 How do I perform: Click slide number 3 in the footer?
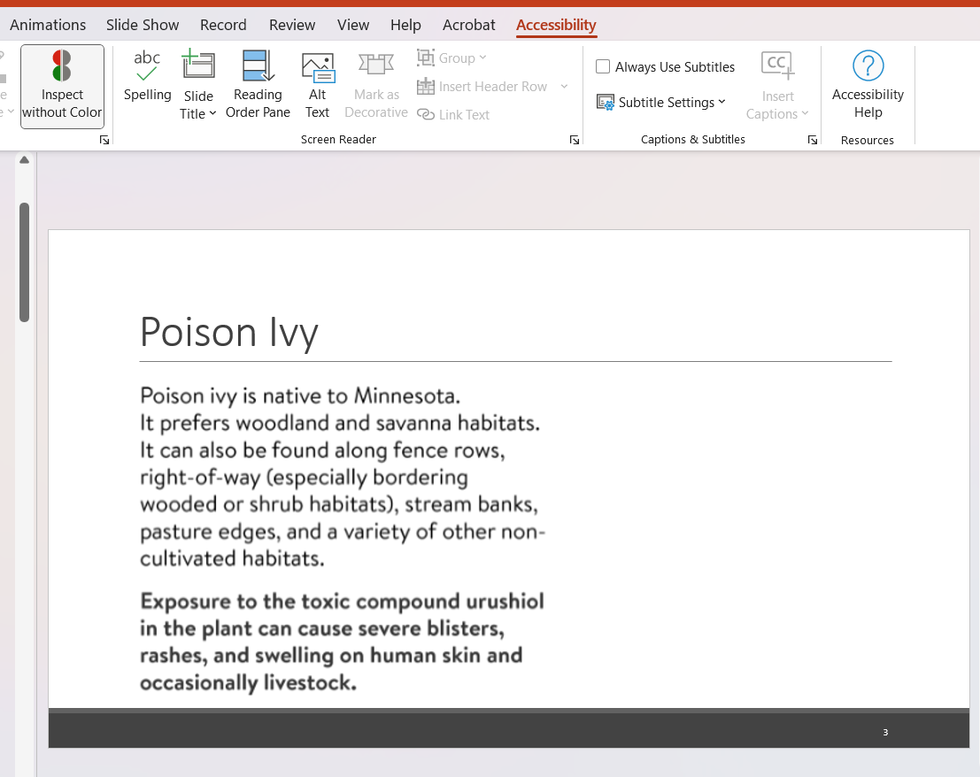[885, 732]
